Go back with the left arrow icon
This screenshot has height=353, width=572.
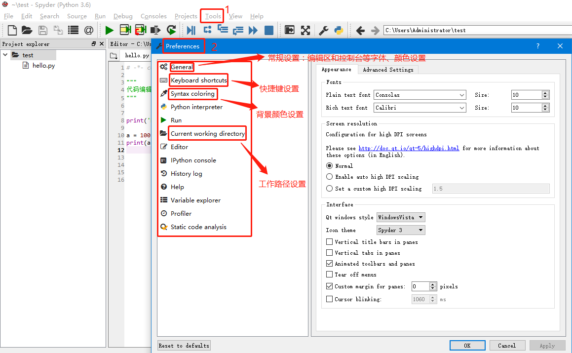[x=360, y=30]
